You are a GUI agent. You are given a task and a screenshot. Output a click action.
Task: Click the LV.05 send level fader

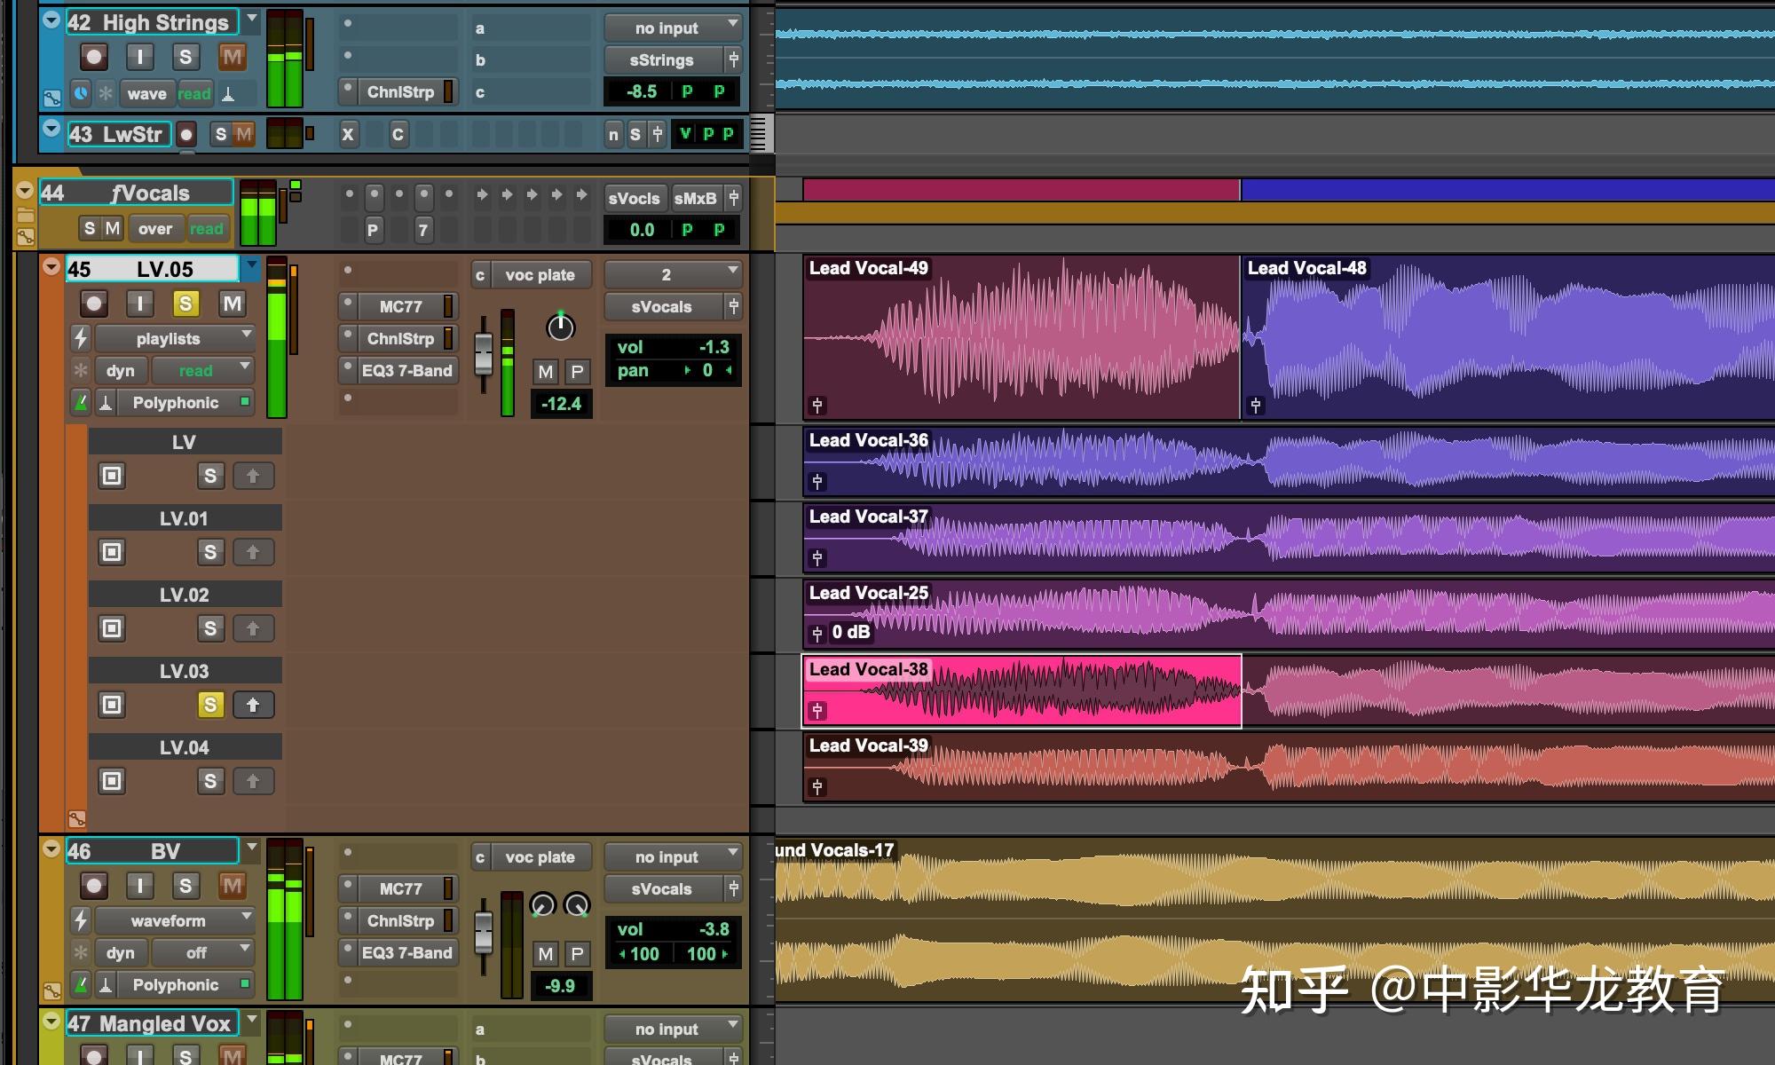tap(484, 352)
